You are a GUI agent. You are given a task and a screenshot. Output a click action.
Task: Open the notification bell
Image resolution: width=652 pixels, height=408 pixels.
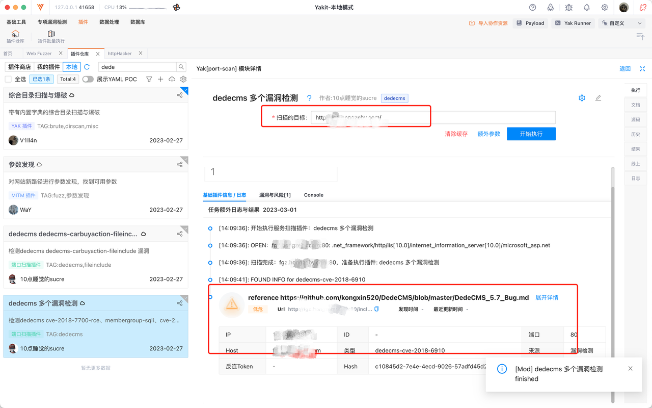[x=587, y=8]
